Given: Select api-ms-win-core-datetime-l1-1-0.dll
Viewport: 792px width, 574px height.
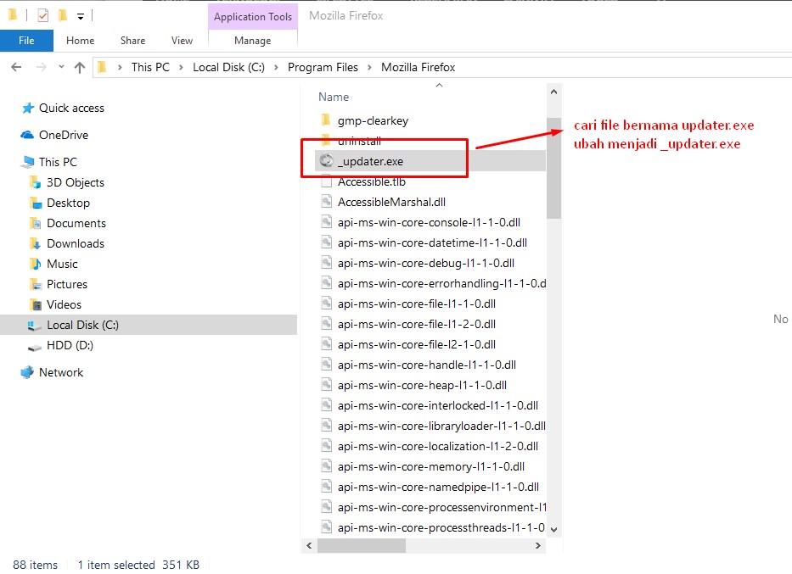Looking at the screenshot, I should click(432, 242).
